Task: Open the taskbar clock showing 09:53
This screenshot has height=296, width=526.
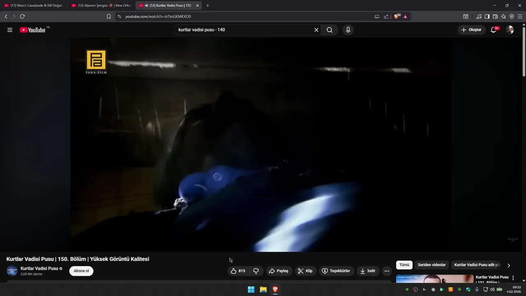Action: 514,289
